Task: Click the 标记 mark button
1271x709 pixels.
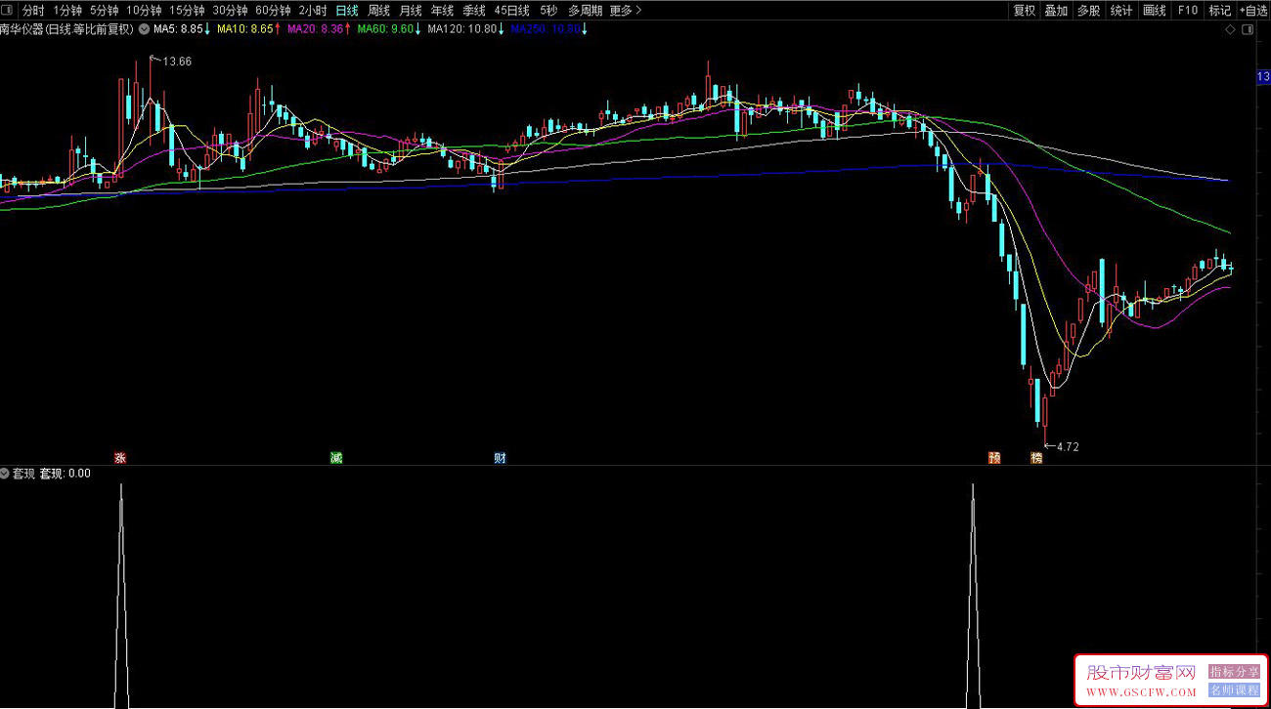Action: coord(1219,11)
